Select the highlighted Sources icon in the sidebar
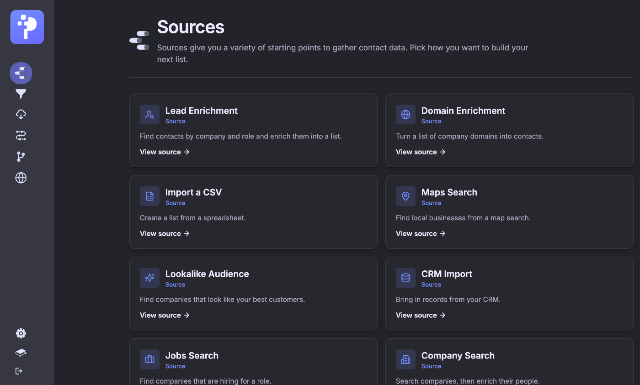Image resolution: width=640 pixels, height=385 pixels. coord(21,73)
